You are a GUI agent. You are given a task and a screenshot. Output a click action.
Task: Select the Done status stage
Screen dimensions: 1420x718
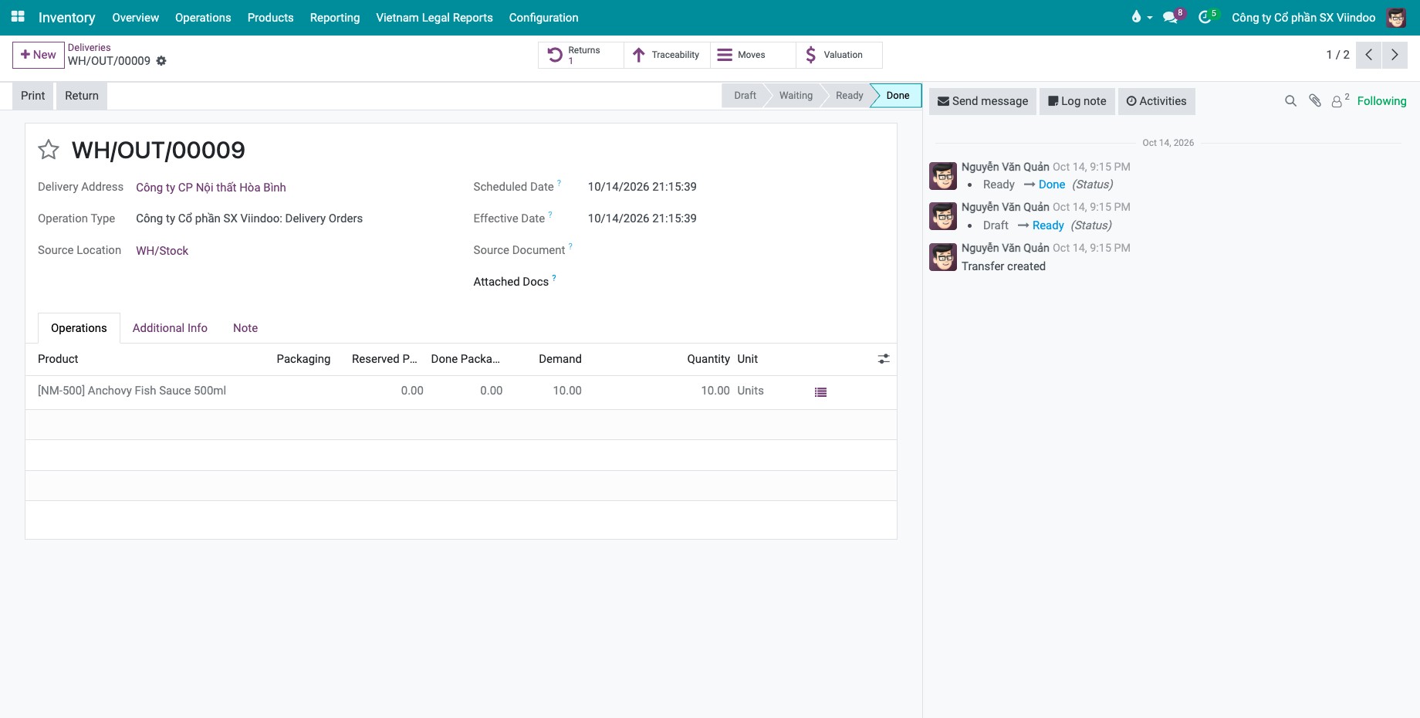pyautogui.click(x=897, y=96)
